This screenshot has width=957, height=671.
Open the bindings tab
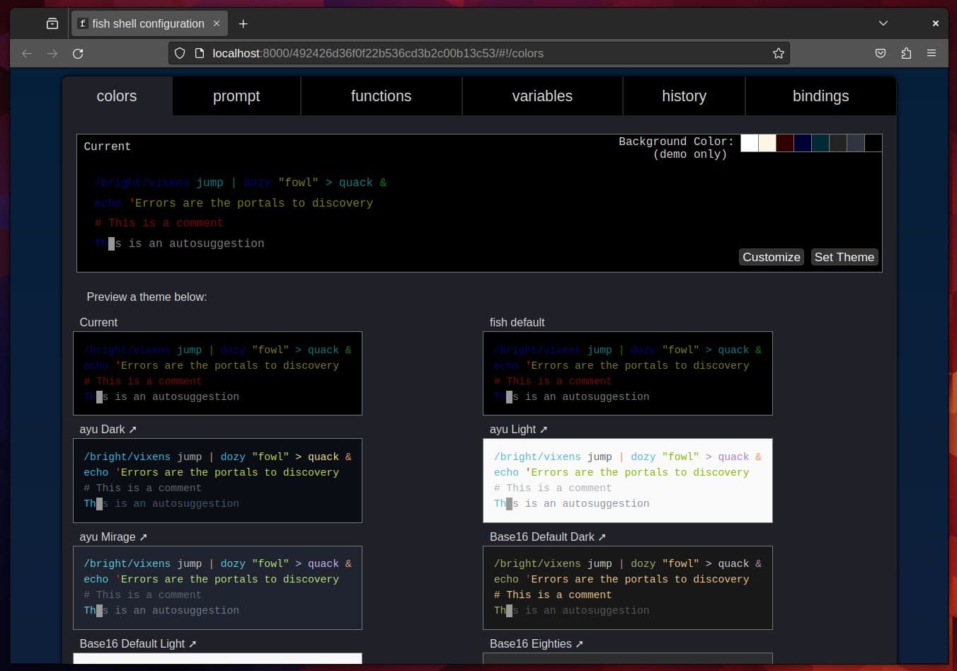click(x=820, y=96)
